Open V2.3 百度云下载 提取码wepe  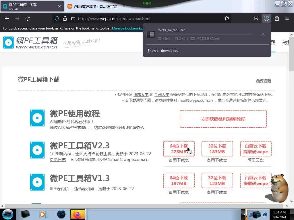point(256,149)
